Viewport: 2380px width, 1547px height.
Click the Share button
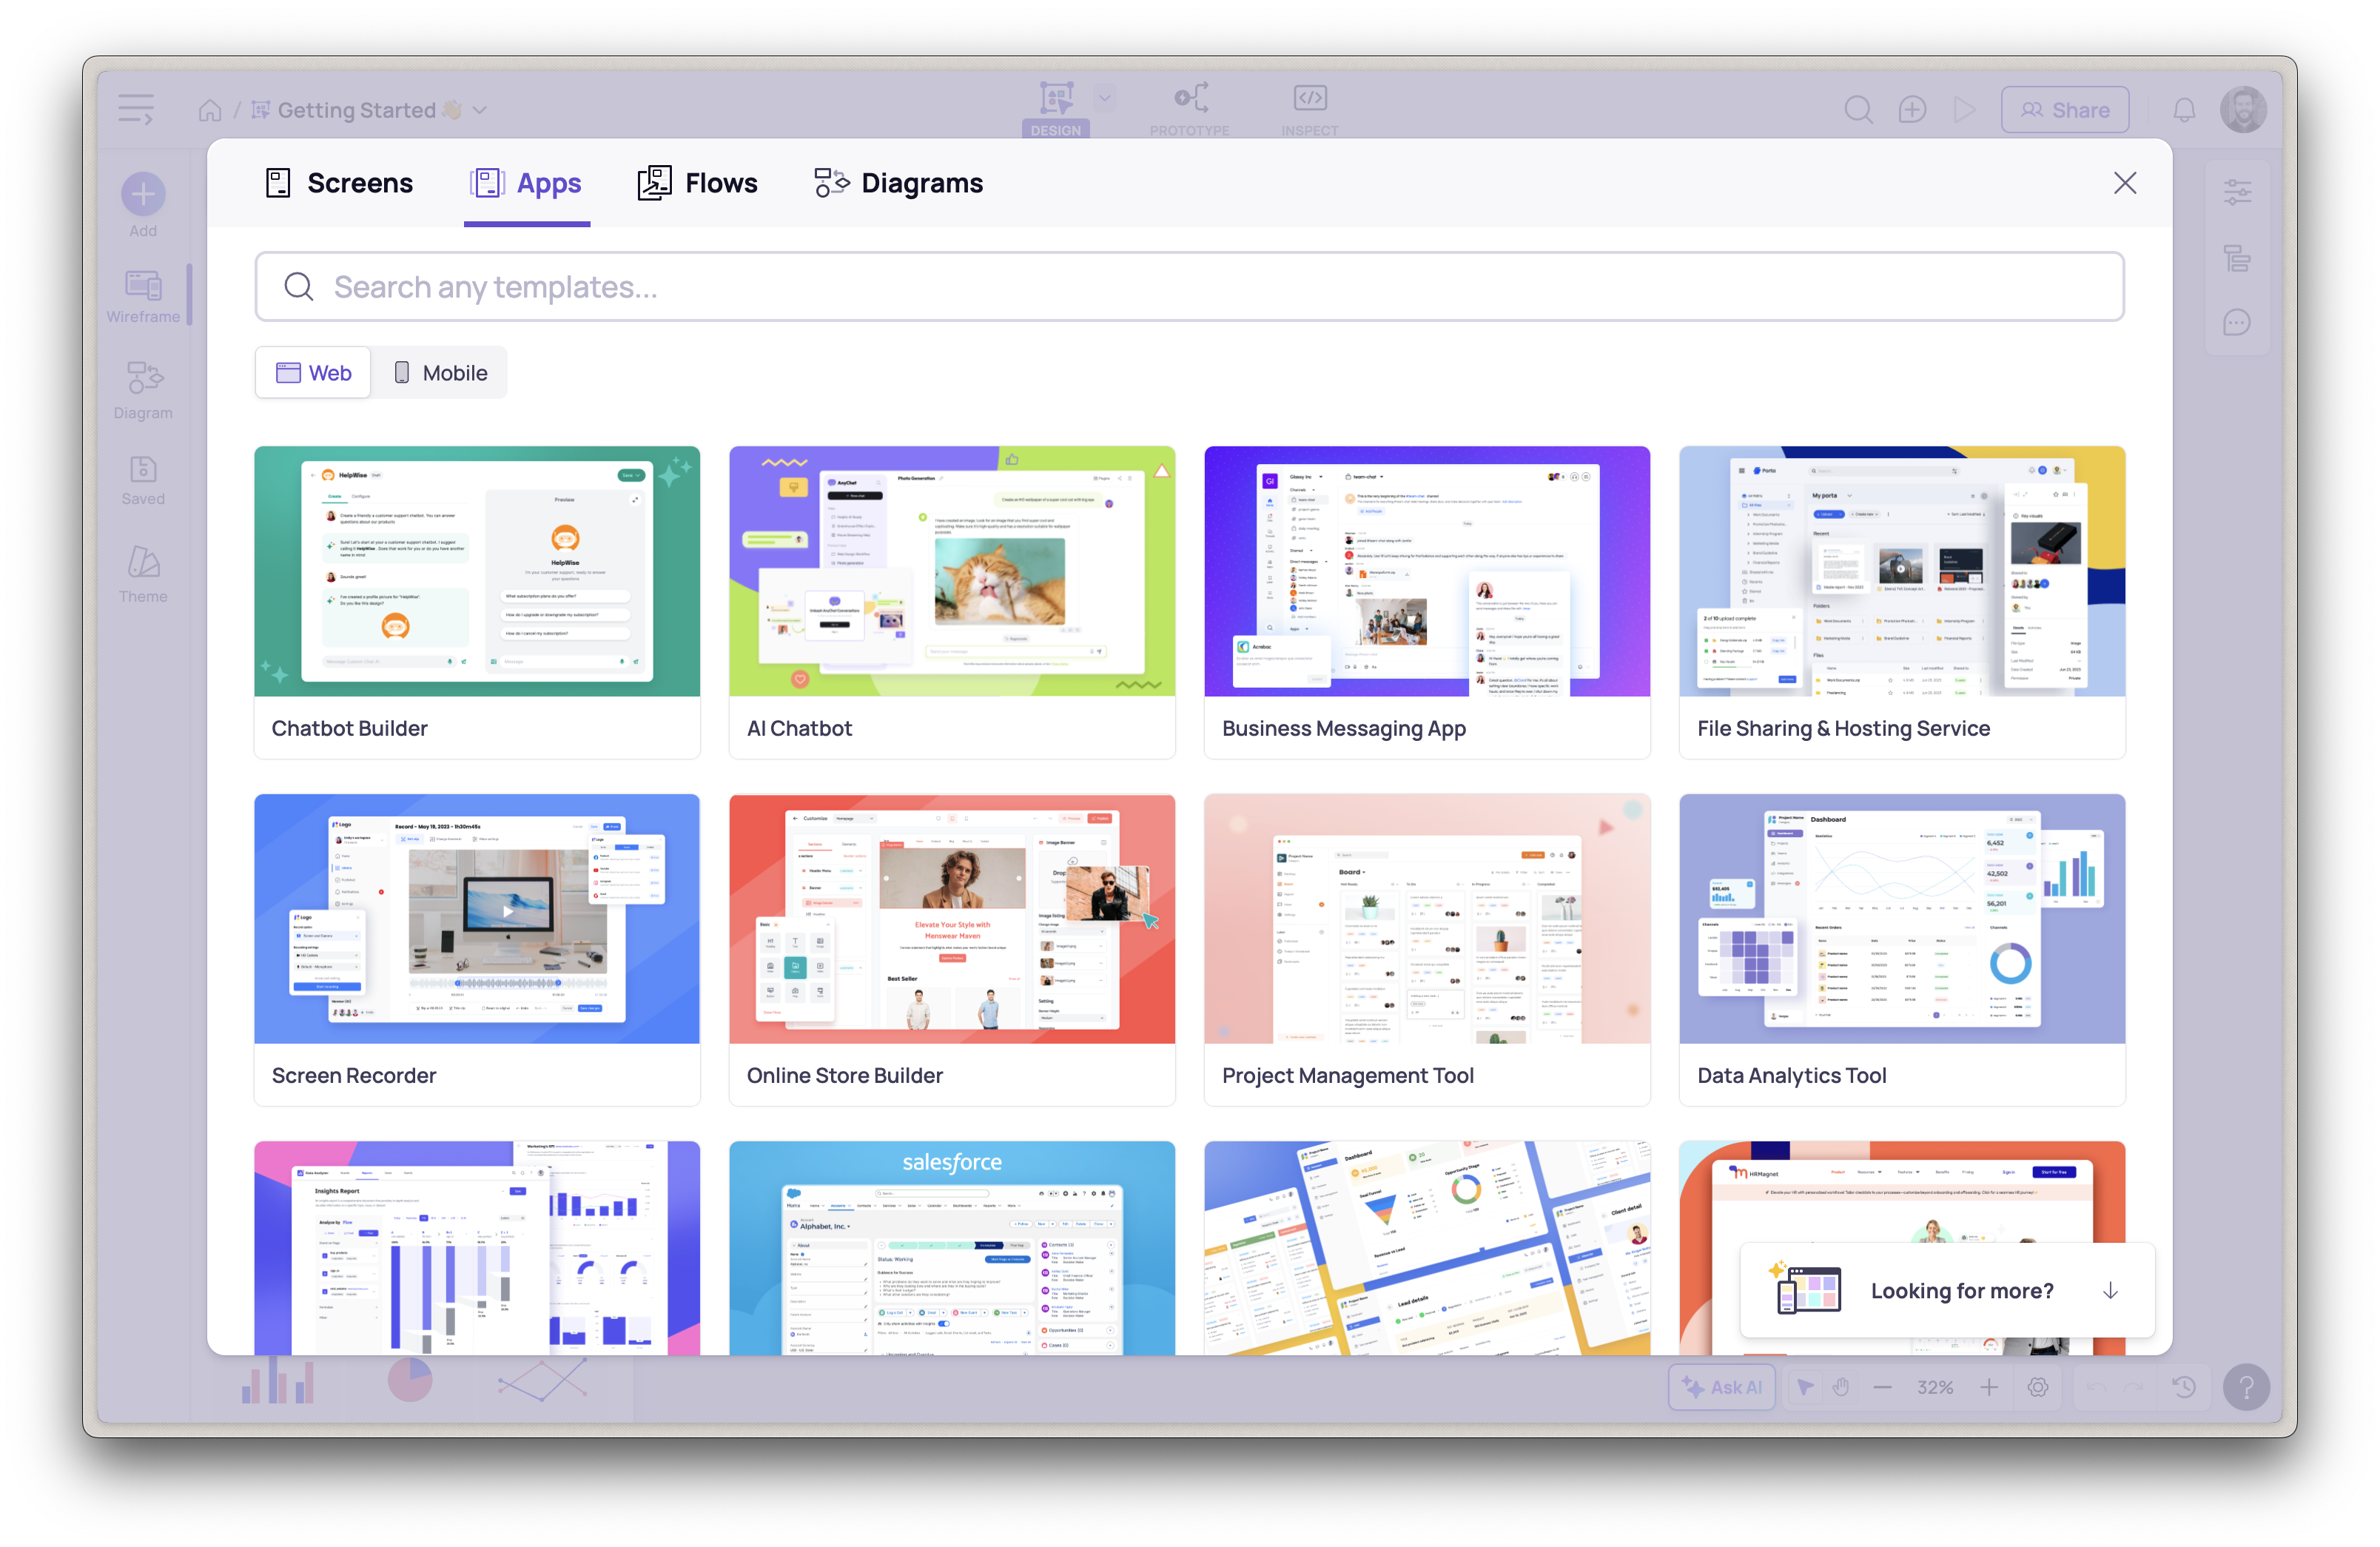click(2064, 110)
